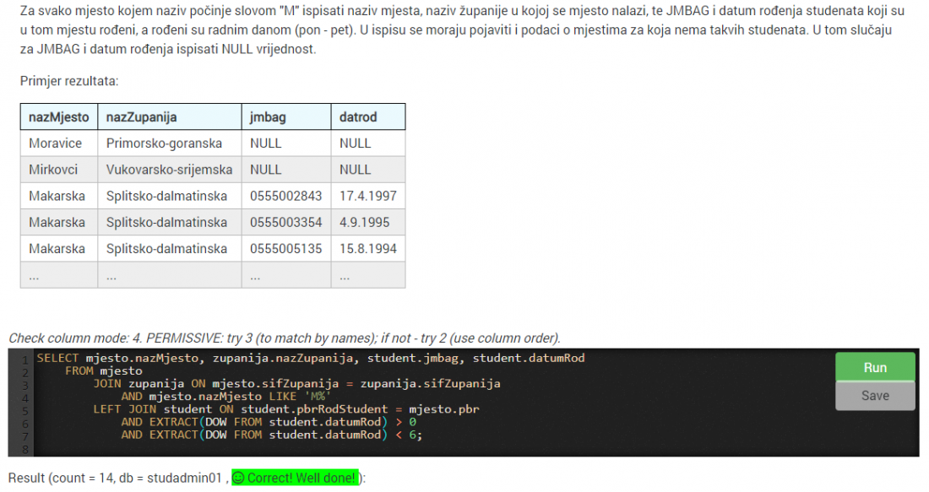Click the jmbag column header
This screenshot has width=929, height=492.
click(286, 117)
